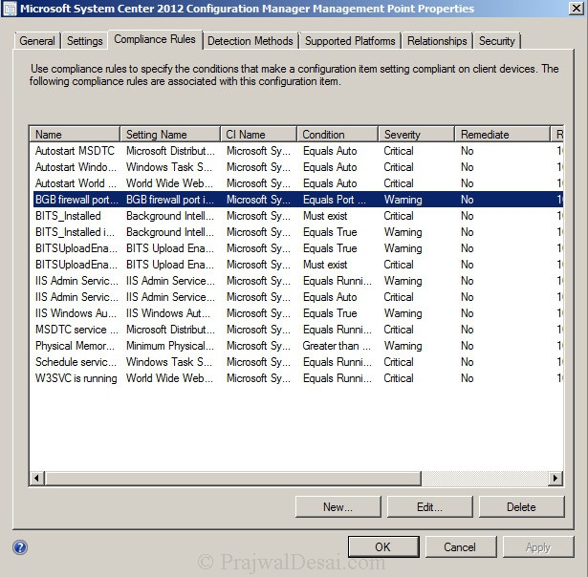
Task: Select the Autostart Windo... rule row
Action: (x=296, y=167)
